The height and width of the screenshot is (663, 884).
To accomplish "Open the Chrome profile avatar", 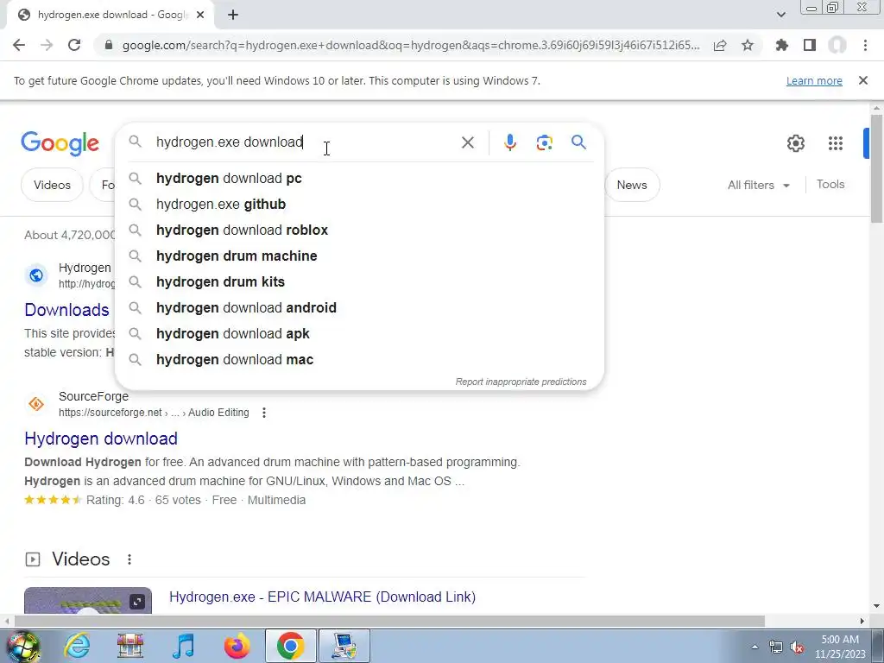I will click(x=837, y=45).
